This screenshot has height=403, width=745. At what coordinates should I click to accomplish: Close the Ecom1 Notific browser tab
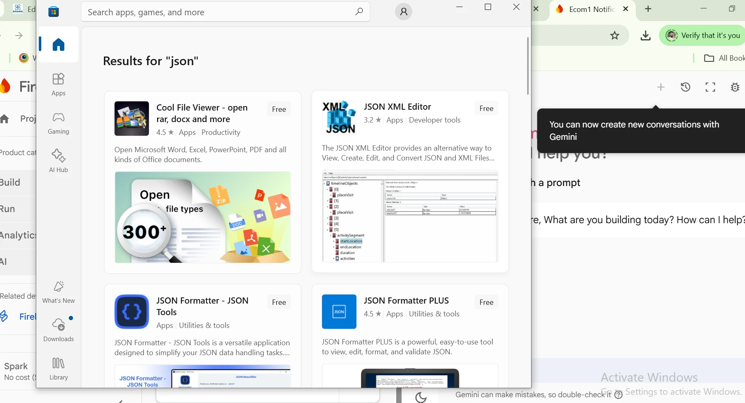tap(625, 9)
